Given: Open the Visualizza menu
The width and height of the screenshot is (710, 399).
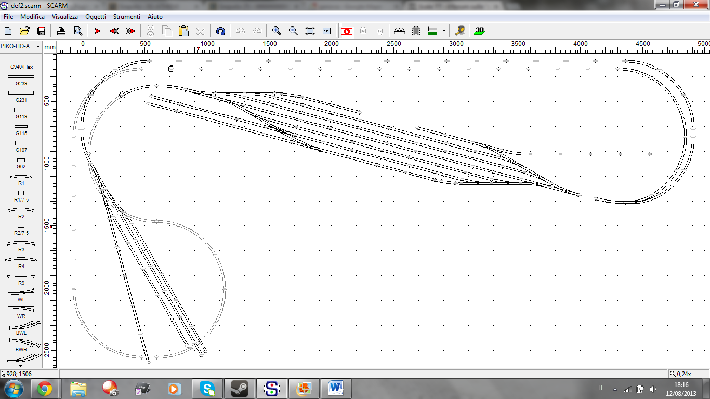Looking at the screenshot, I should coord(65,17).
